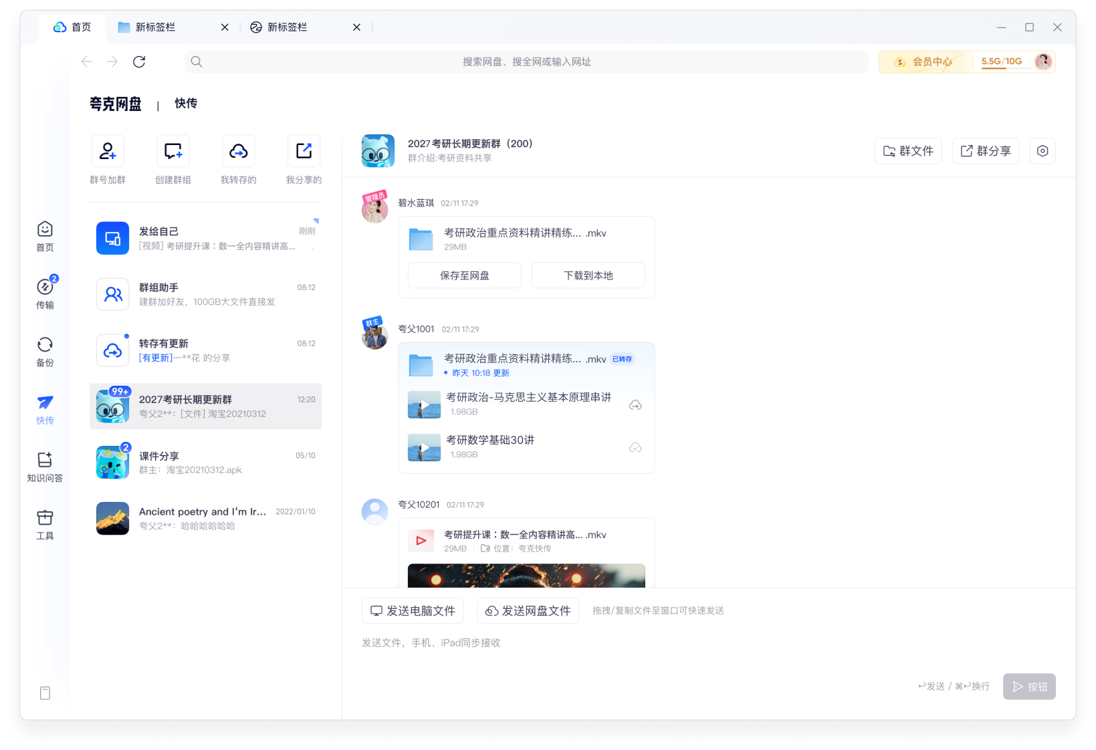Go to 首页 in the left sidebar
Screen dimensions: 1096x750
[45, 237]
